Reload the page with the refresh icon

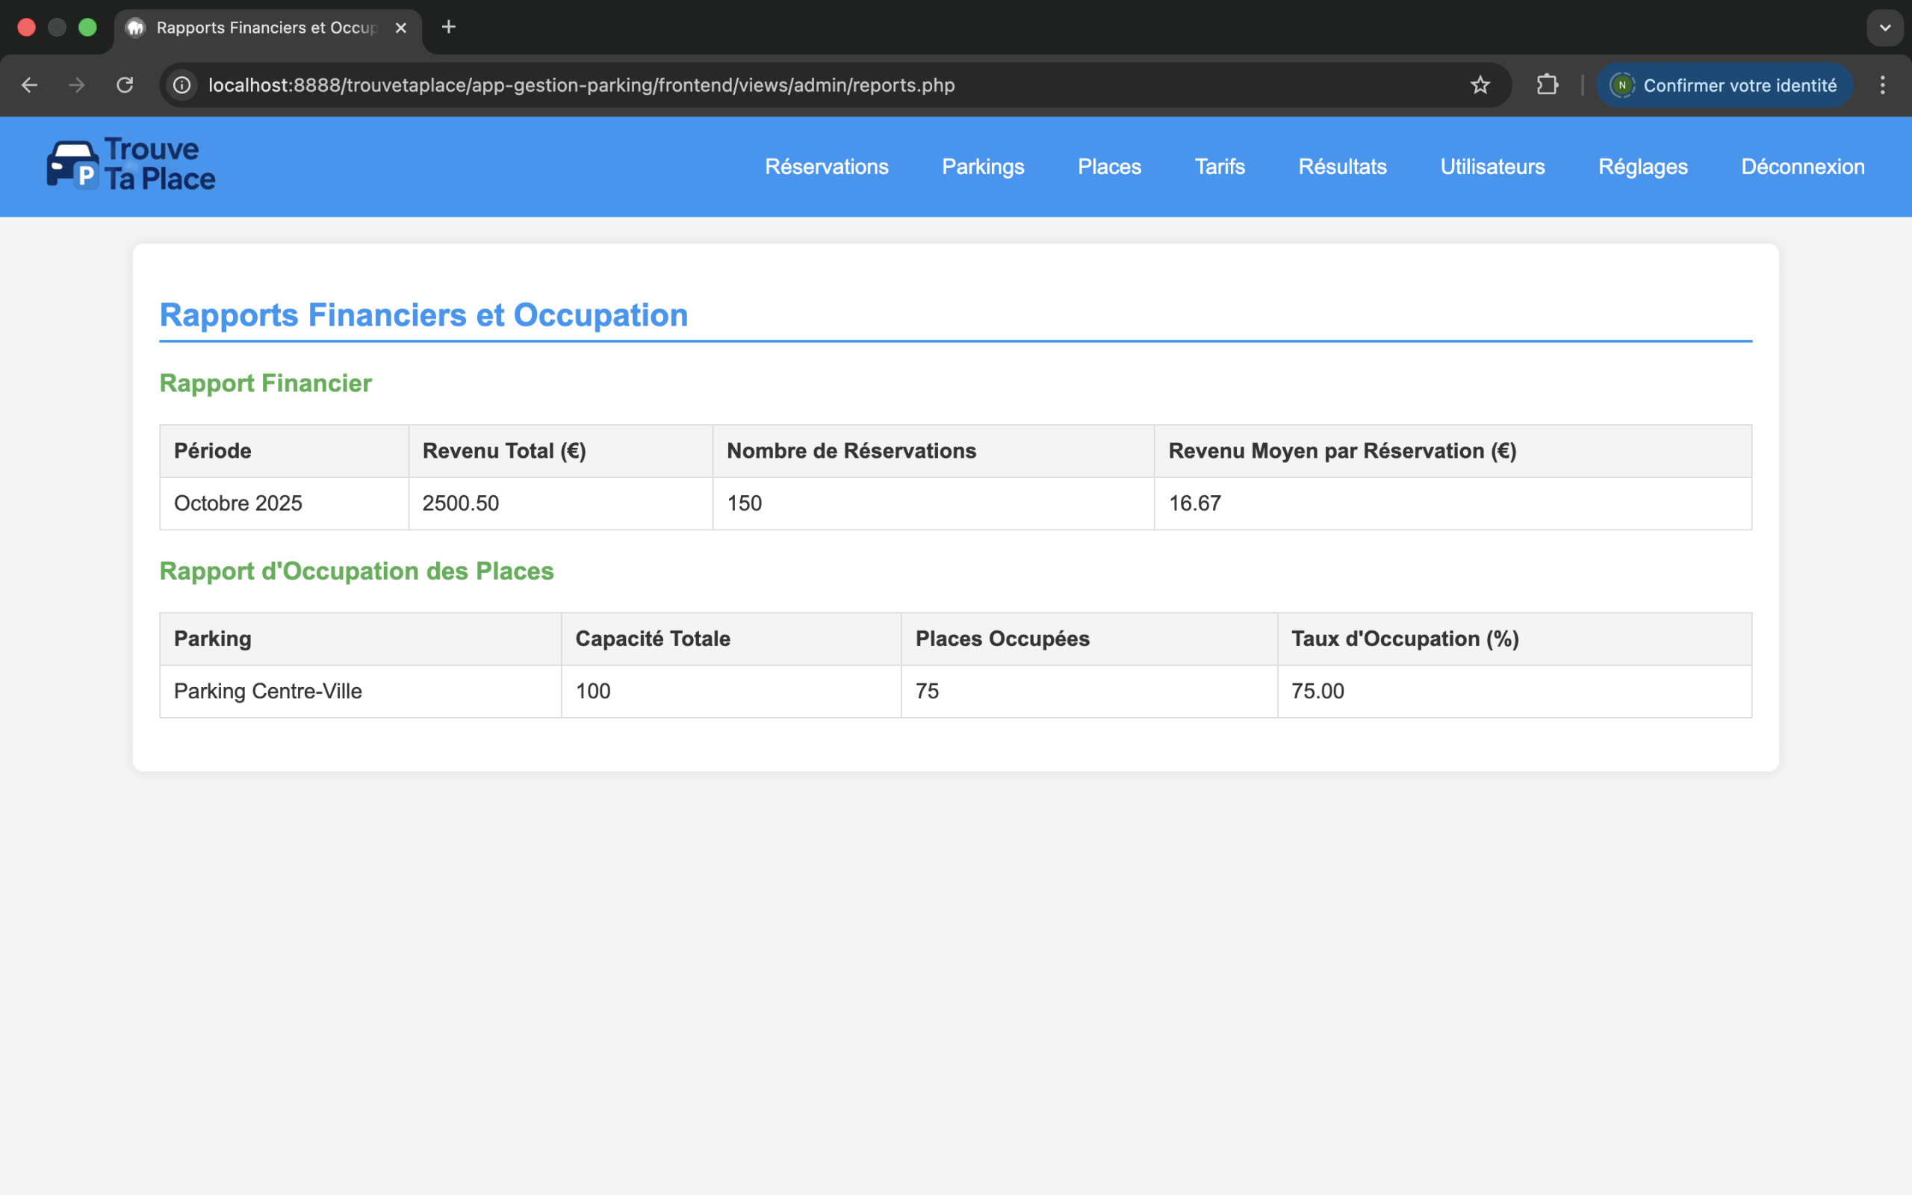point(125,85)
